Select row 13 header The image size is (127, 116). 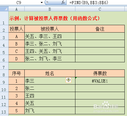click(4, 111)
